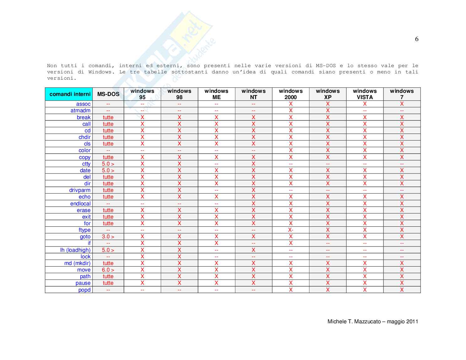466x360 pixels.
Task: Click the 'ctty' command link
Action: [x=86, y=164]
